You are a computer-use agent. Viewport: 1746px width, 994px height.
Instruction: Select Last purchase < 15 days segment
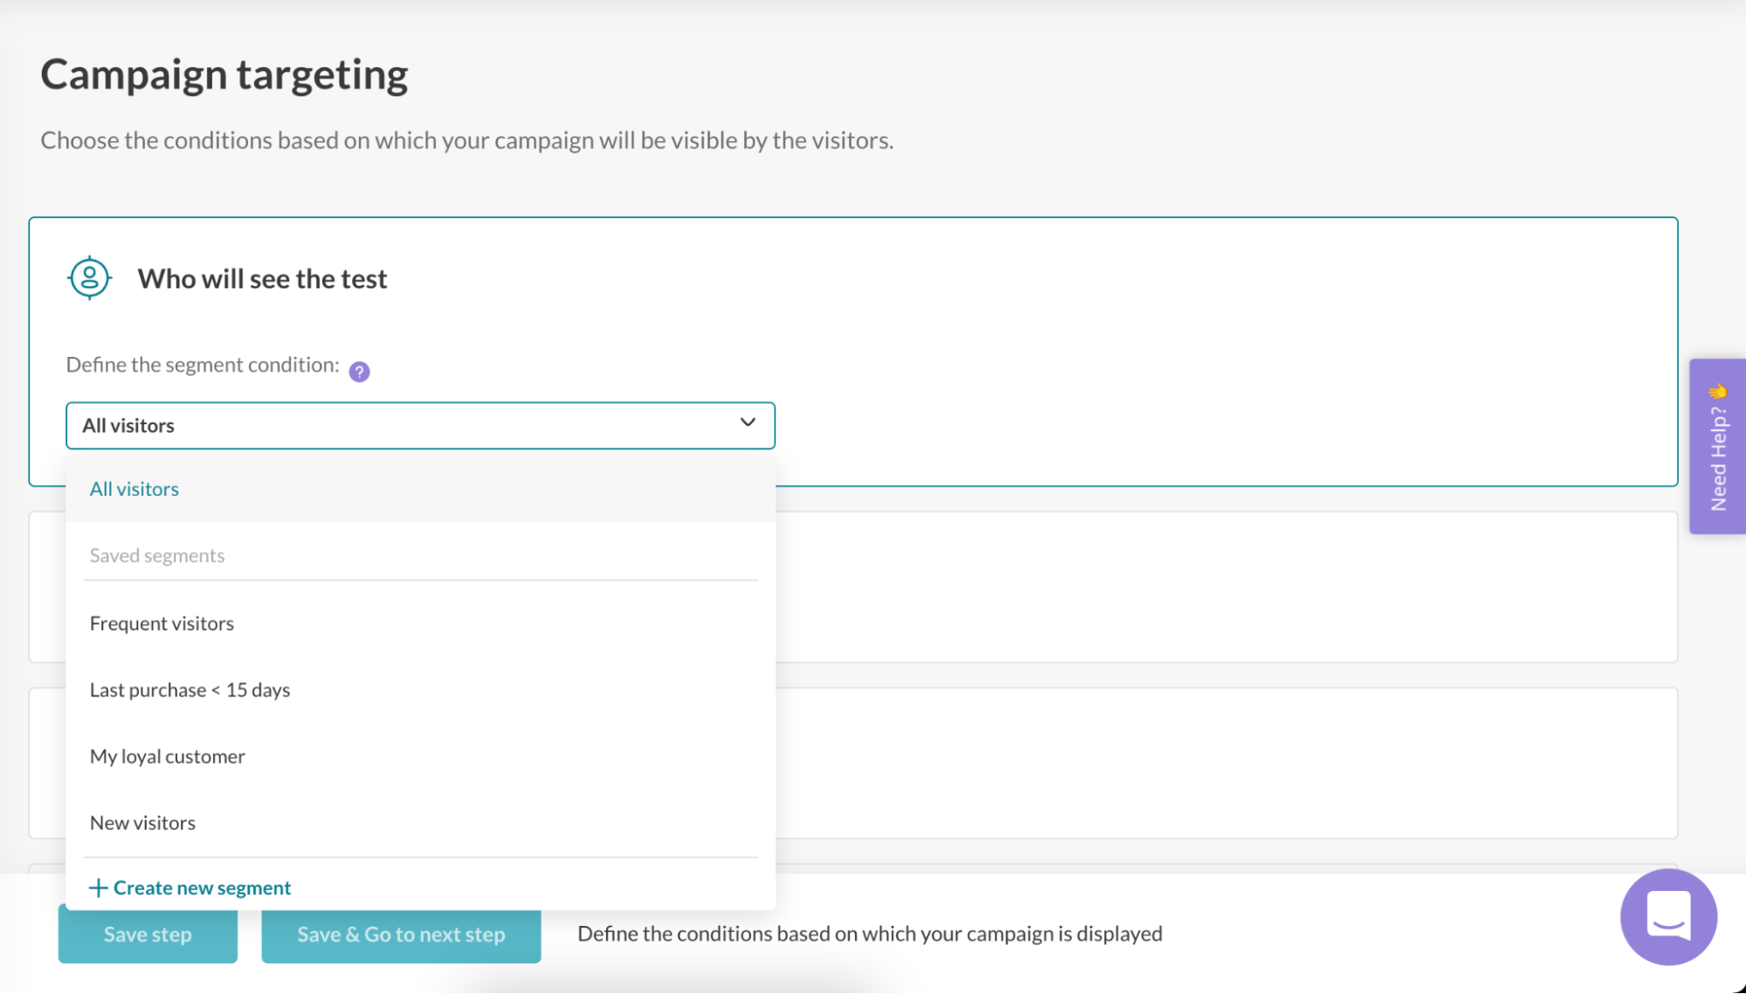coord(420,689)
